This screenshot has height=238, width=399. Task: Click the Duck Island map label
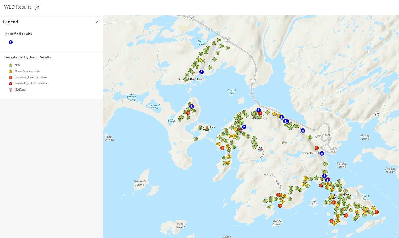180,225
